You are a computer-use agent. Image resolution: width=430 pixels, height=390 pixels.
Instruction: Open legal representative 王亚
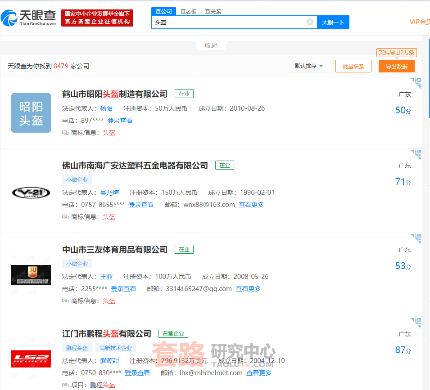tap(106, 277)
